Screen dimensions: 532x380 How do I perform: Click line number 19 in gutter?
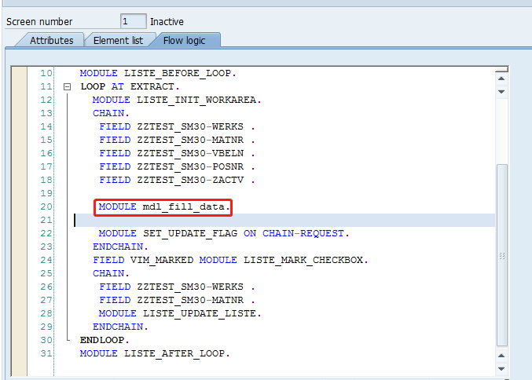click(46, 193)
